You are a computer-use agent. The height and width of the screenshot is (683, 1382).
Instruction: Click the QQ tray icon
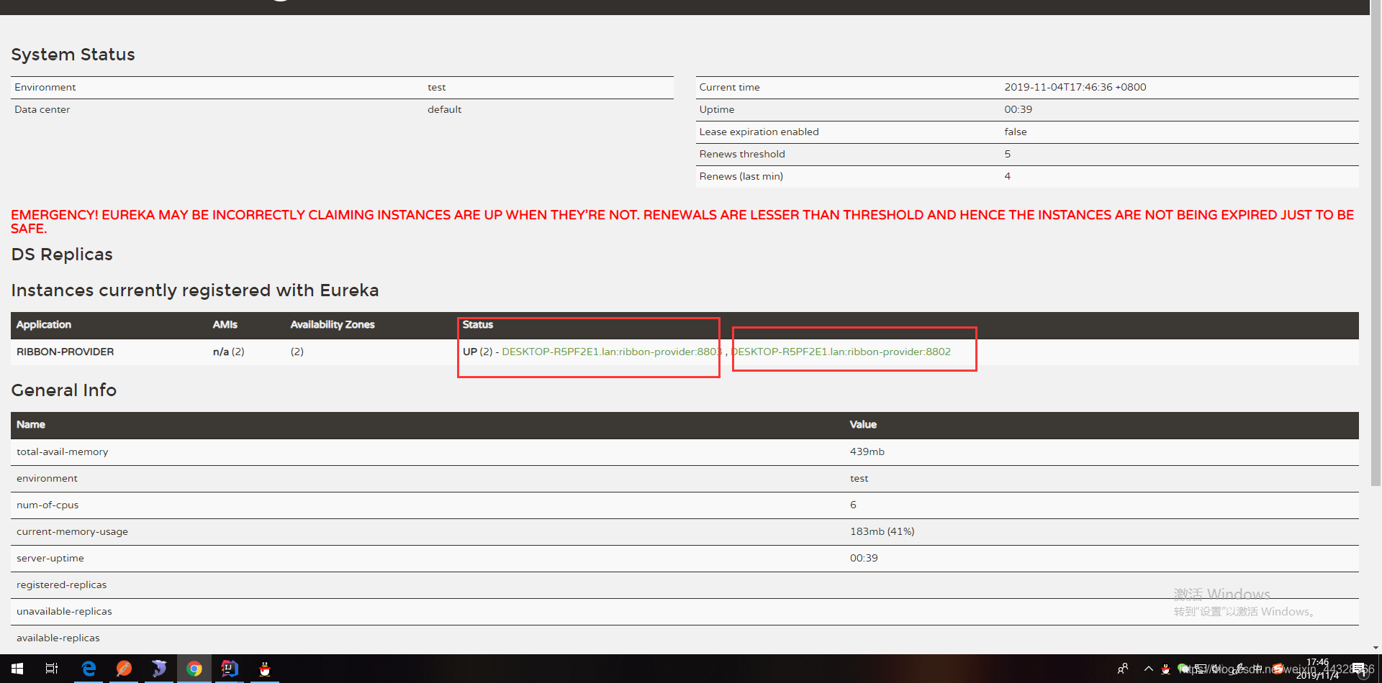pyautogui.click(x=1166, y=669)
